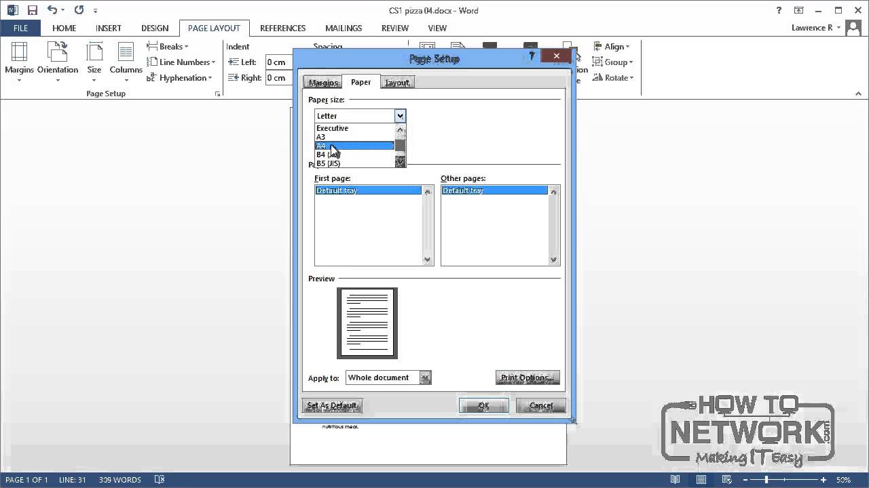Screen dimensions: 869x488
Task: Click the proofing errors icon in status bar
Action: [160, 480]
